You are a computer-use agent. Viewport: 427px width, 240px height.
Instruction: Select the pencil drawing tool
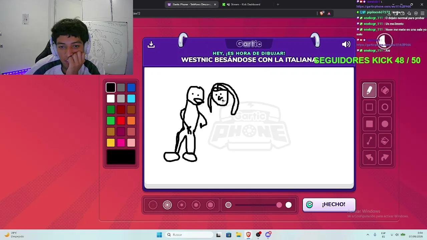point(369,90)
